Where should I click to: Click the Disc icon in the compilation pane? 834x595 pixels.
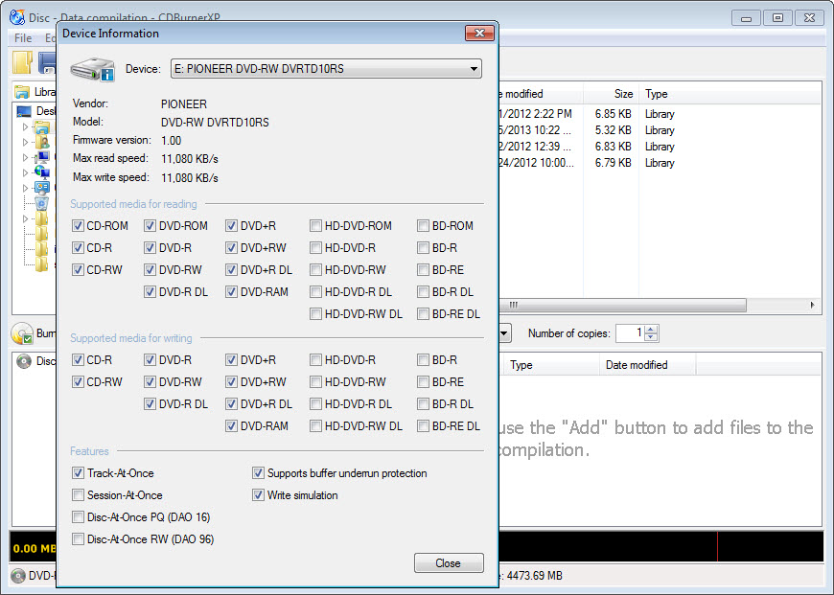tap(24, 361)
